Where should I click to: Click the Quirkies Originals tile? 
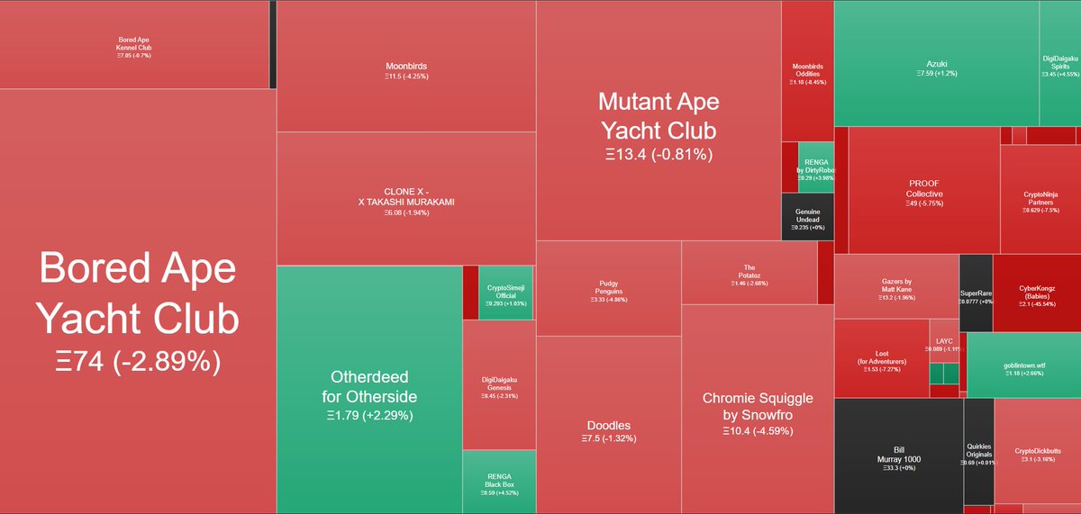[x=979, y=452]
